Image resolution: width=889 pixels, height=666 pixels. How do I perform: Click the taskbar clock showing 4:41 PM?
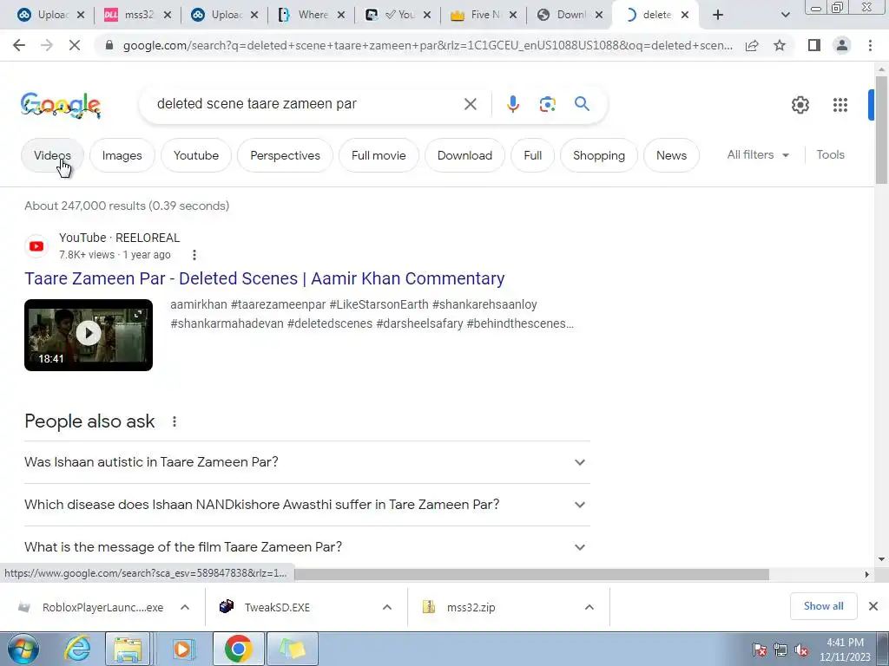pos(844,650)
